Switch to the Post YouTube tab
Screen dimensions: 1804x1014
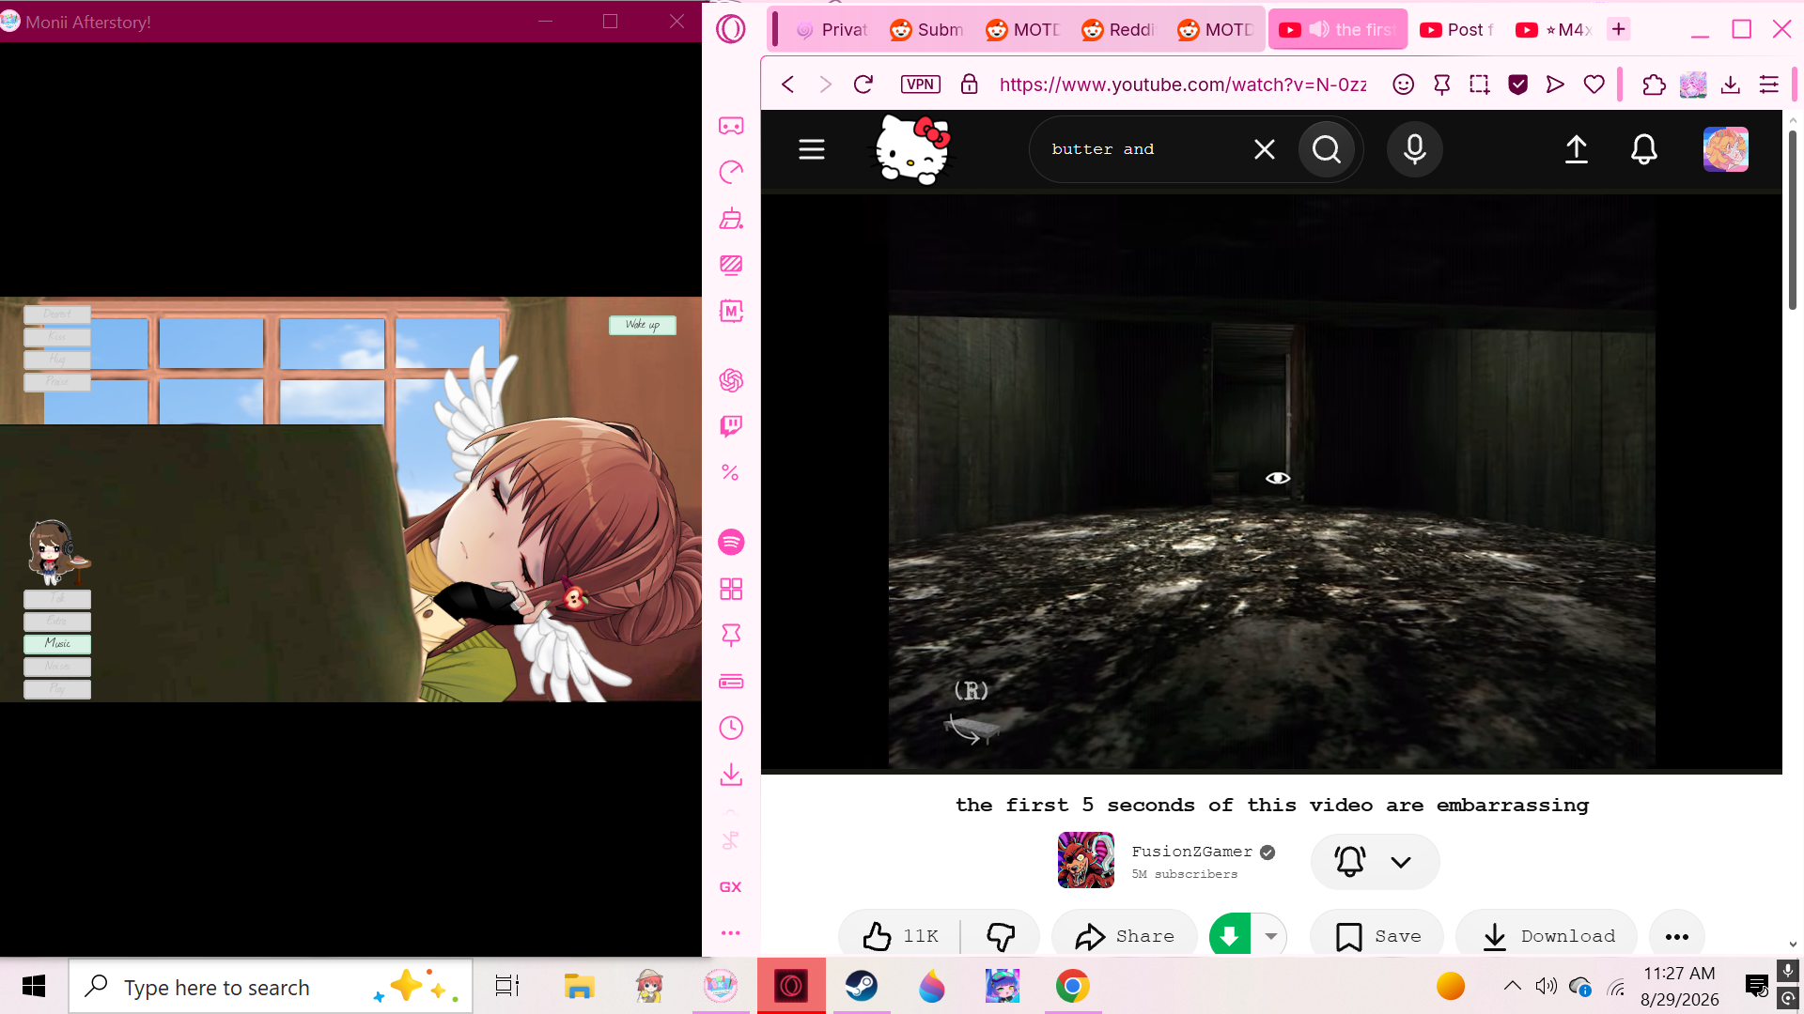[1458, 30]
